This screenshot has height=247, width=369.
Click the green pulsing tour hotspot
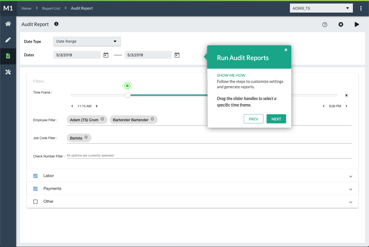[x=127, y=86]
